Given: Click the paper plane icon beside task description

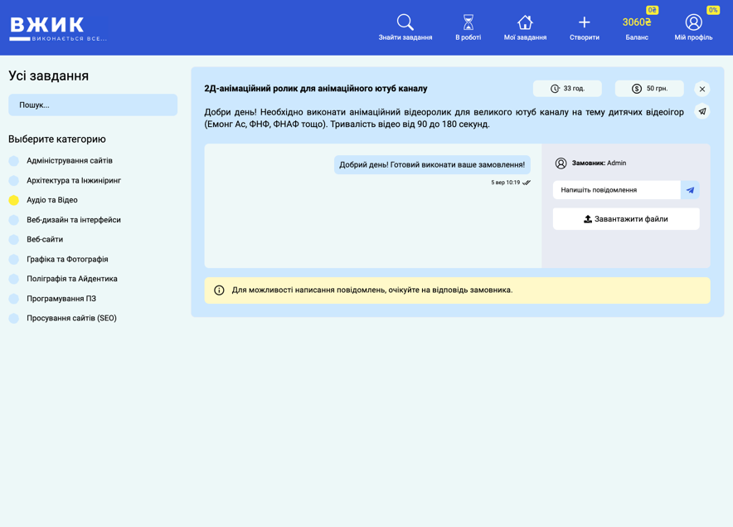Looking at the screenshot, I should point(702,111).
